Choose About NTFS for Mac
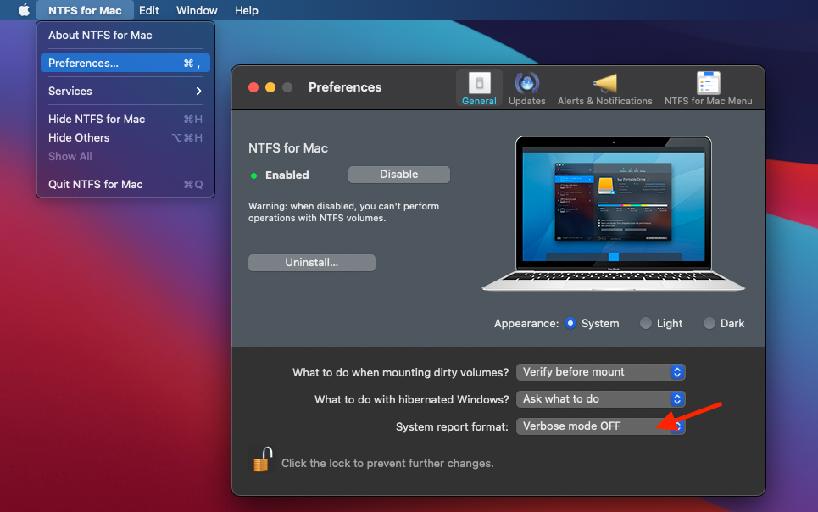The image size is (818, 512). [100, 35]
